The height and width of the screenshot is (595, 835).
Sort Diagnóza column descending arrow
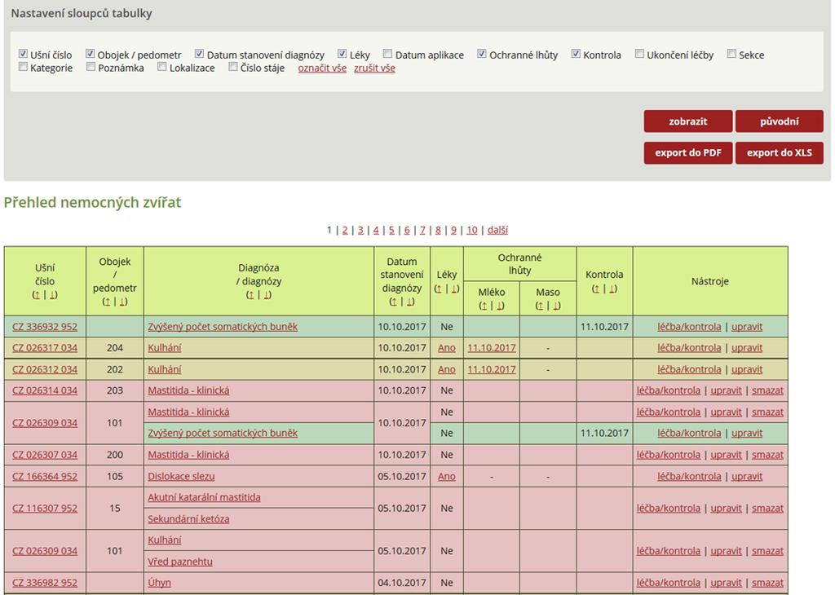coord(267,295)
